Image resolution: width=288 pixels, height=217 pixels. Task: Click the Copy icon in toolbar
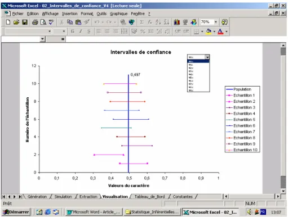click(x=70, y=22)
